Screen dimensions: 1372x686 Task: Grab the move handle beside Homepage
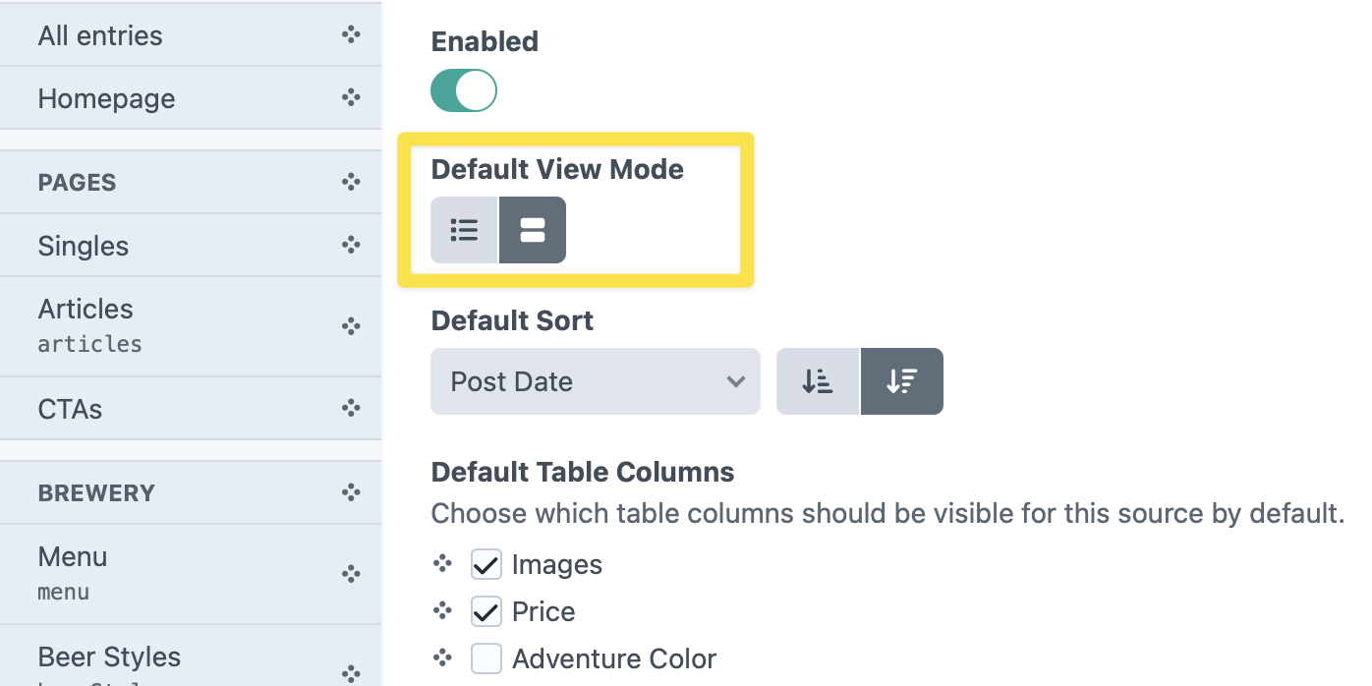click(351, 97)
